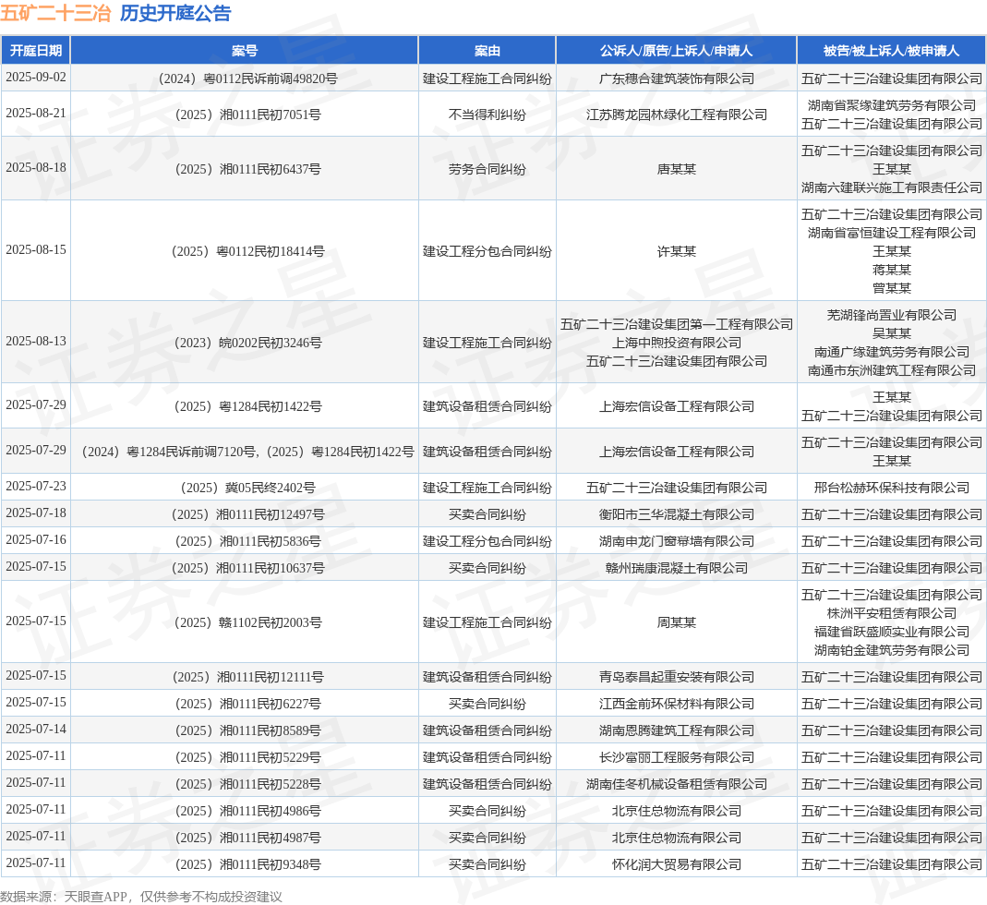The image size is (987, 905).
Task: Click plaintiff 唐某某
Action: point(677,169)
